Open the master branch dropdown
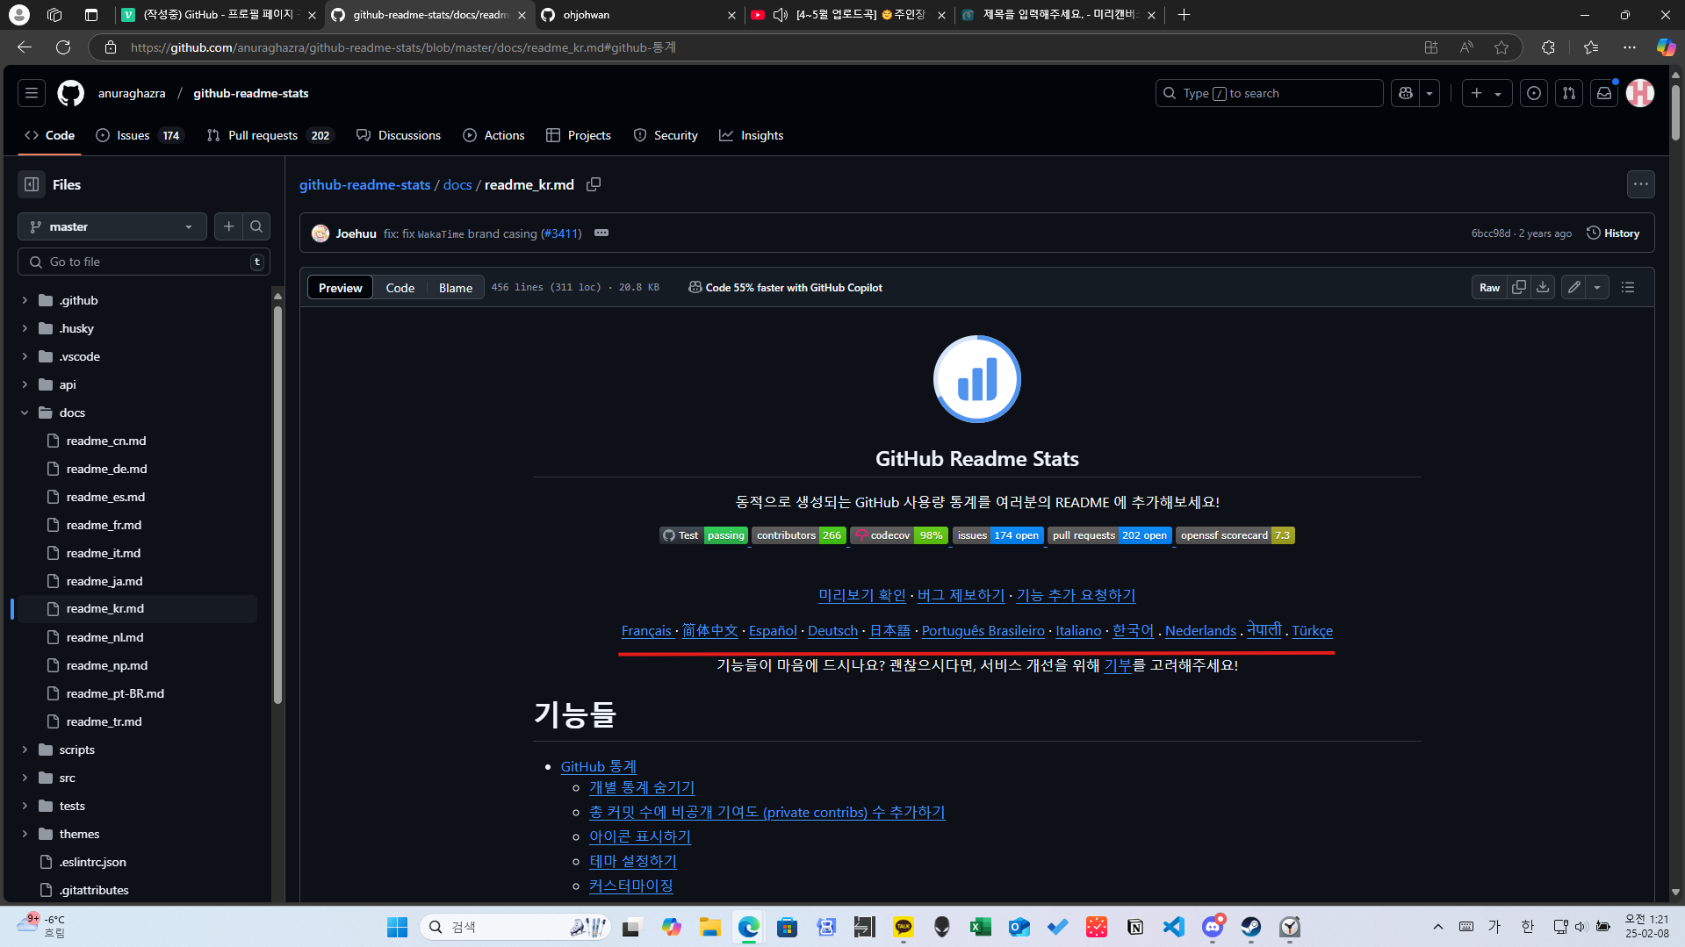1685x947 pixels. pyautogui.click(x=112, y=226)
